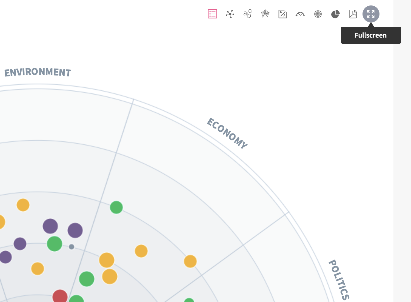This screenshot has height=302, width=411.
Task: Click the N/A matrix icon
Action: click(x=283, y=14)
